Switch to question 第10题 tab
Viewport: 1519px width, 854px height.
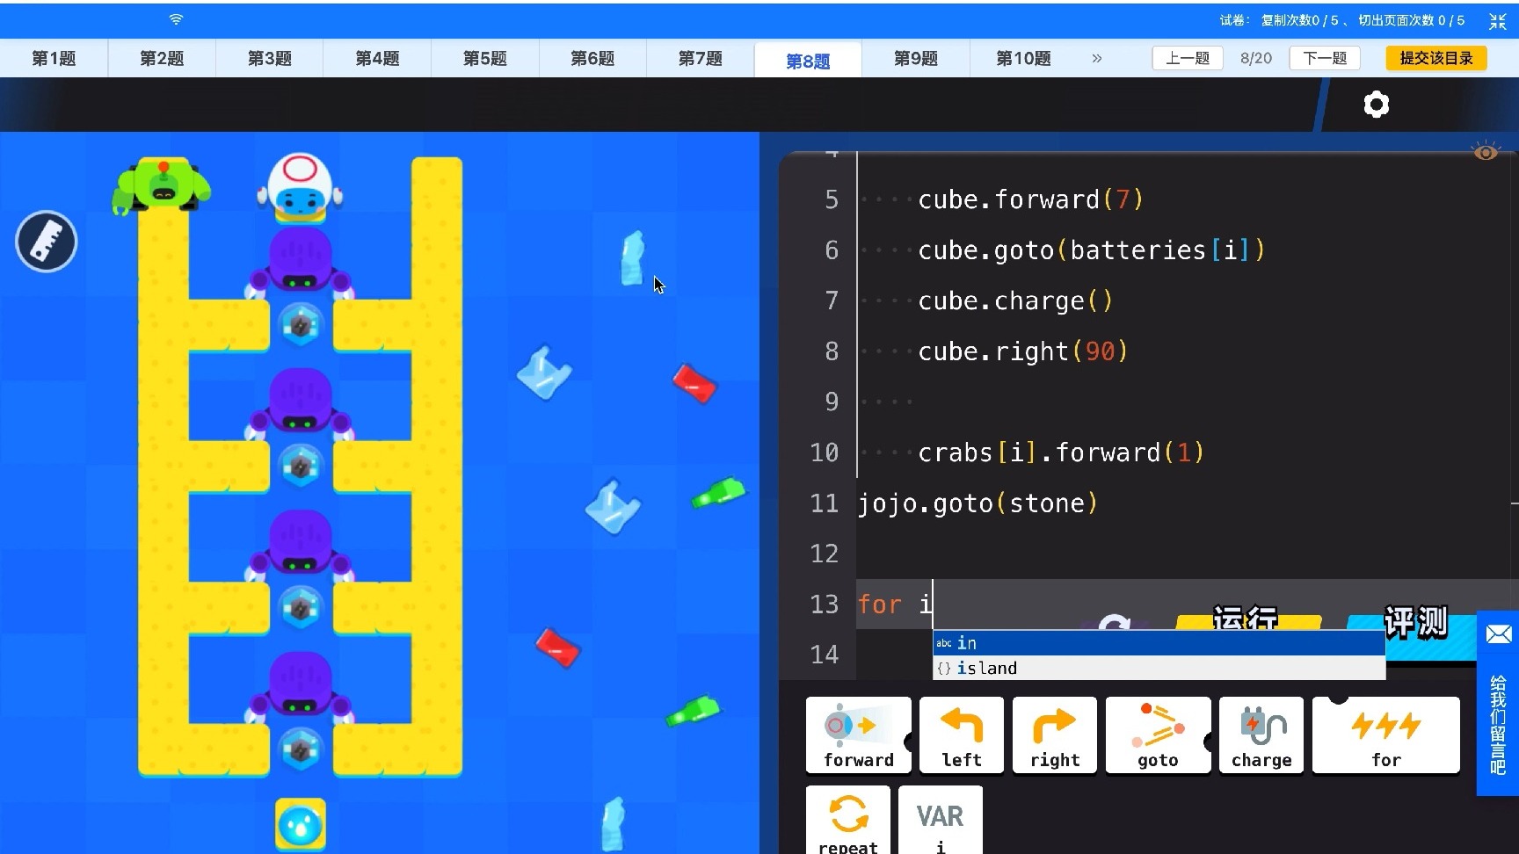[1023, 58]
